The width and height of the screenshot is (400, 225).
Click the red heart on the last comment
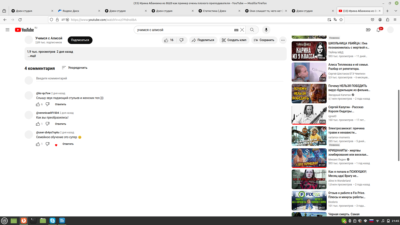pyautogui.click(x=56, y=145)
